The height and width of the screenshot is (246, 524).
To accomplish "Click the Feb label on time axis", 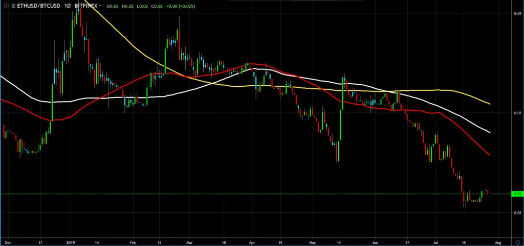I will pyautogui.click(x=133, y=242).
